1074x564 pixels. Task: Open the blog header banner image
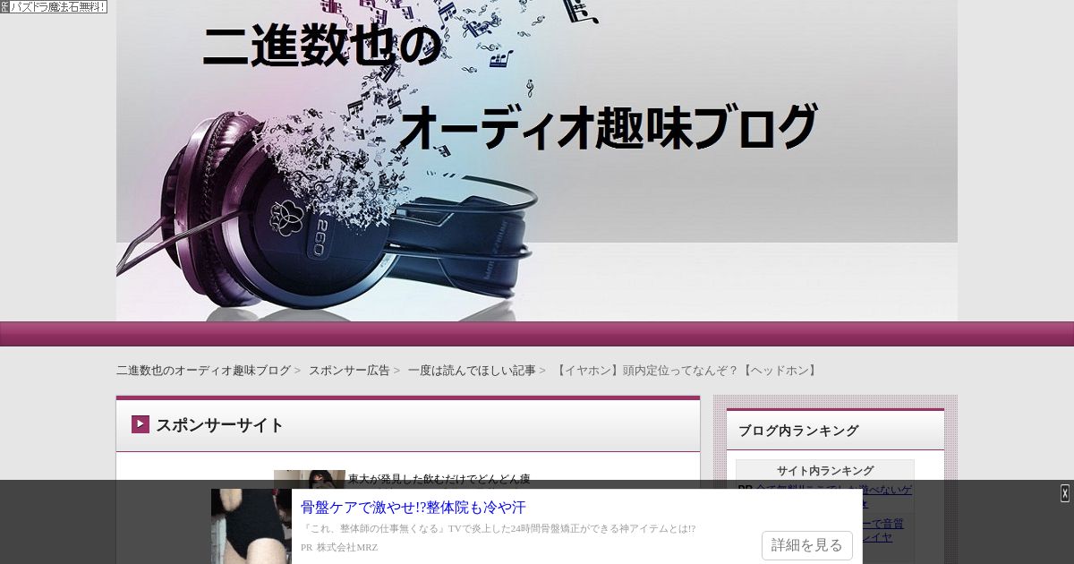pyautogui.click(x=537, y=160)
